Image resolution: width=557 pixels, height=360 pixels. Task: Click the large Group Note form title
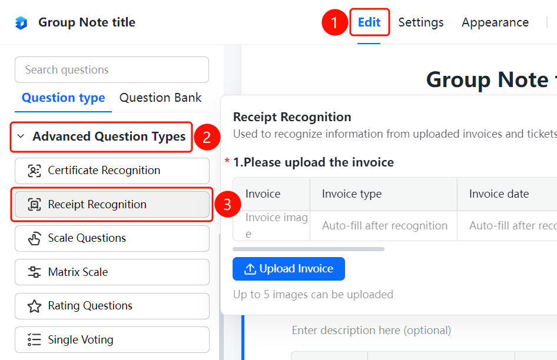[492, 80]
